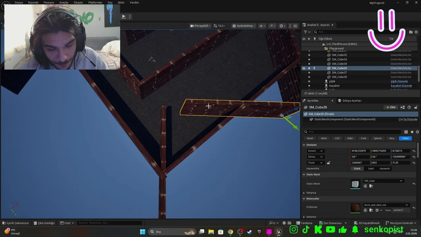Open Steam from the Windows taskbar
The image size is (421, 237).
point(250,232)
